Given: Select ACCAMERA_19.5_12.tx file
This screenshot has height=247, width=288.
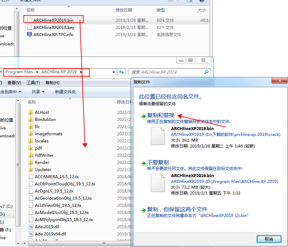Looking at the screenshot, I should pyautogui.click(x=57, y=176).
